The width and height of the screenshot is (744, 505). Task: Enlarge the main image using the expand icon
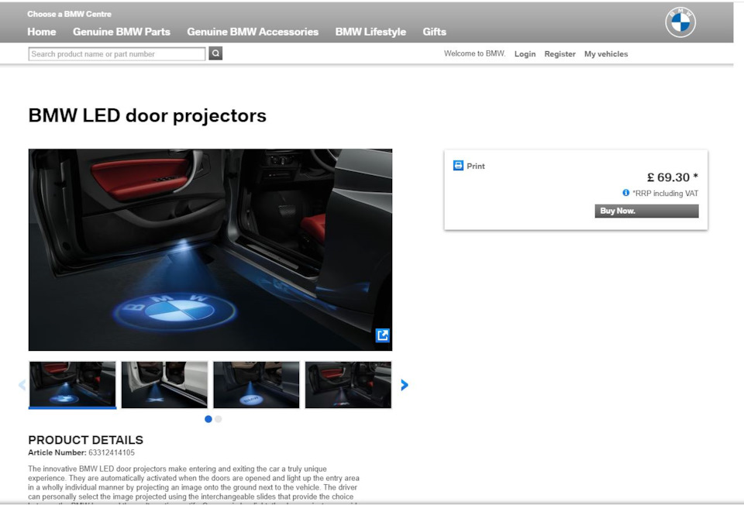[x=382, y=335]
